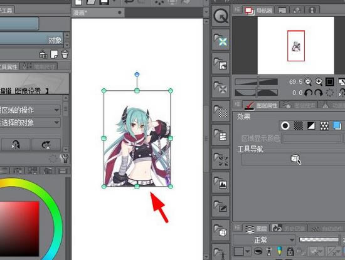
Task: Open the Quick Access panel icon
Action: (221, 16)
